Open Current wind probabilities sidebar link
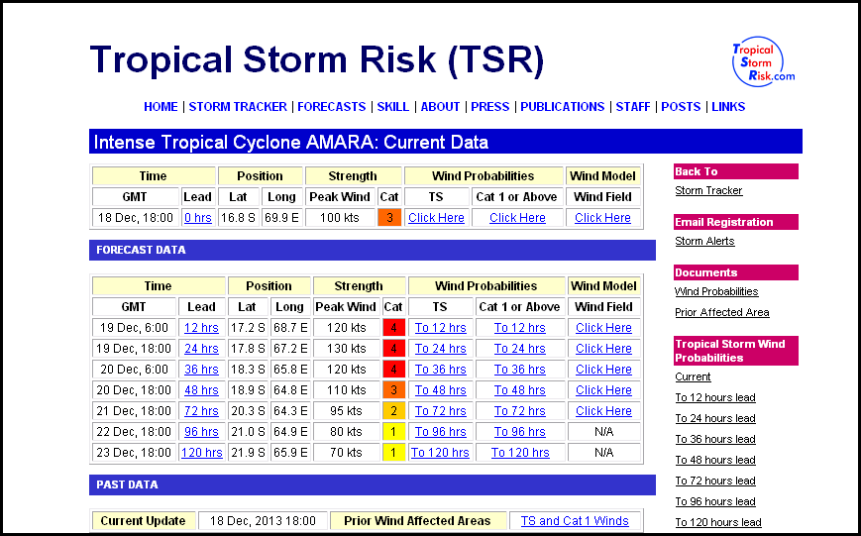 click(x=693, y=376)
